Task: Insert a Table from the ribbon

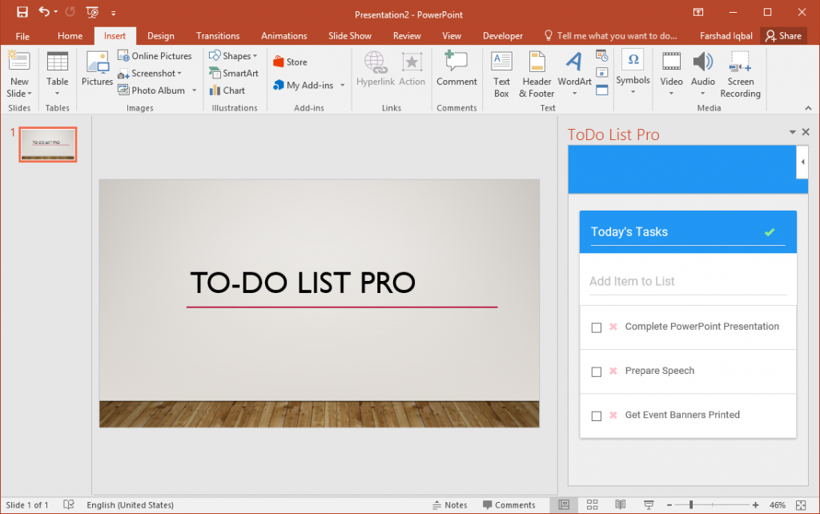Action: click(x=57, y=76)
